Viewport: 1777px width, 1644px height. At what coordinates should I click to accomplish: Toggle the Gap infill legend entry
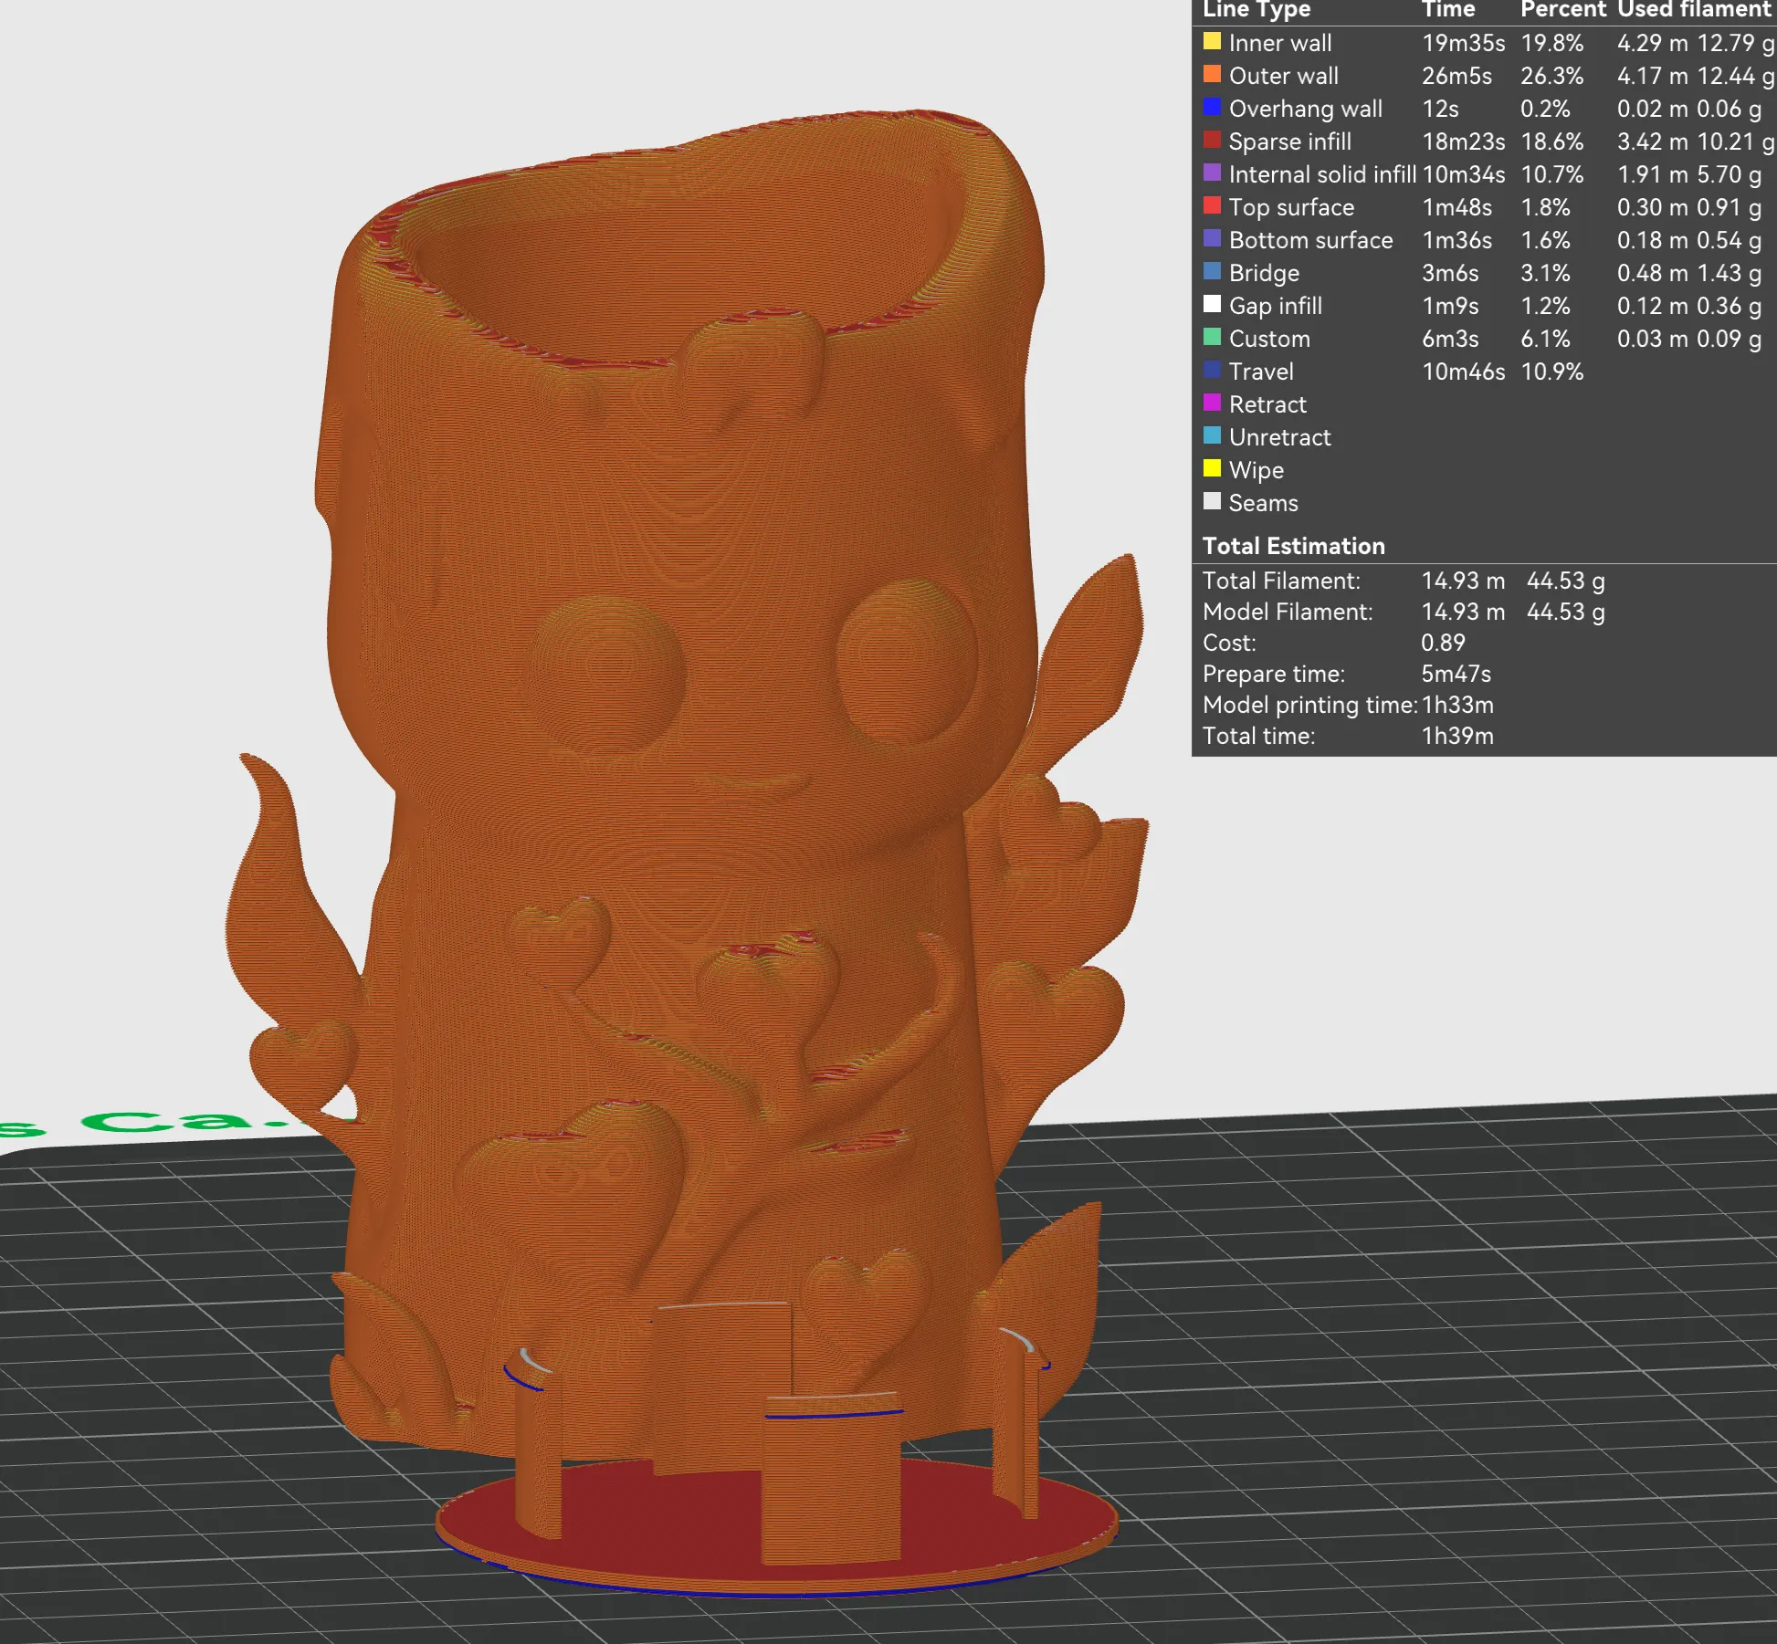pos(1275,306)
